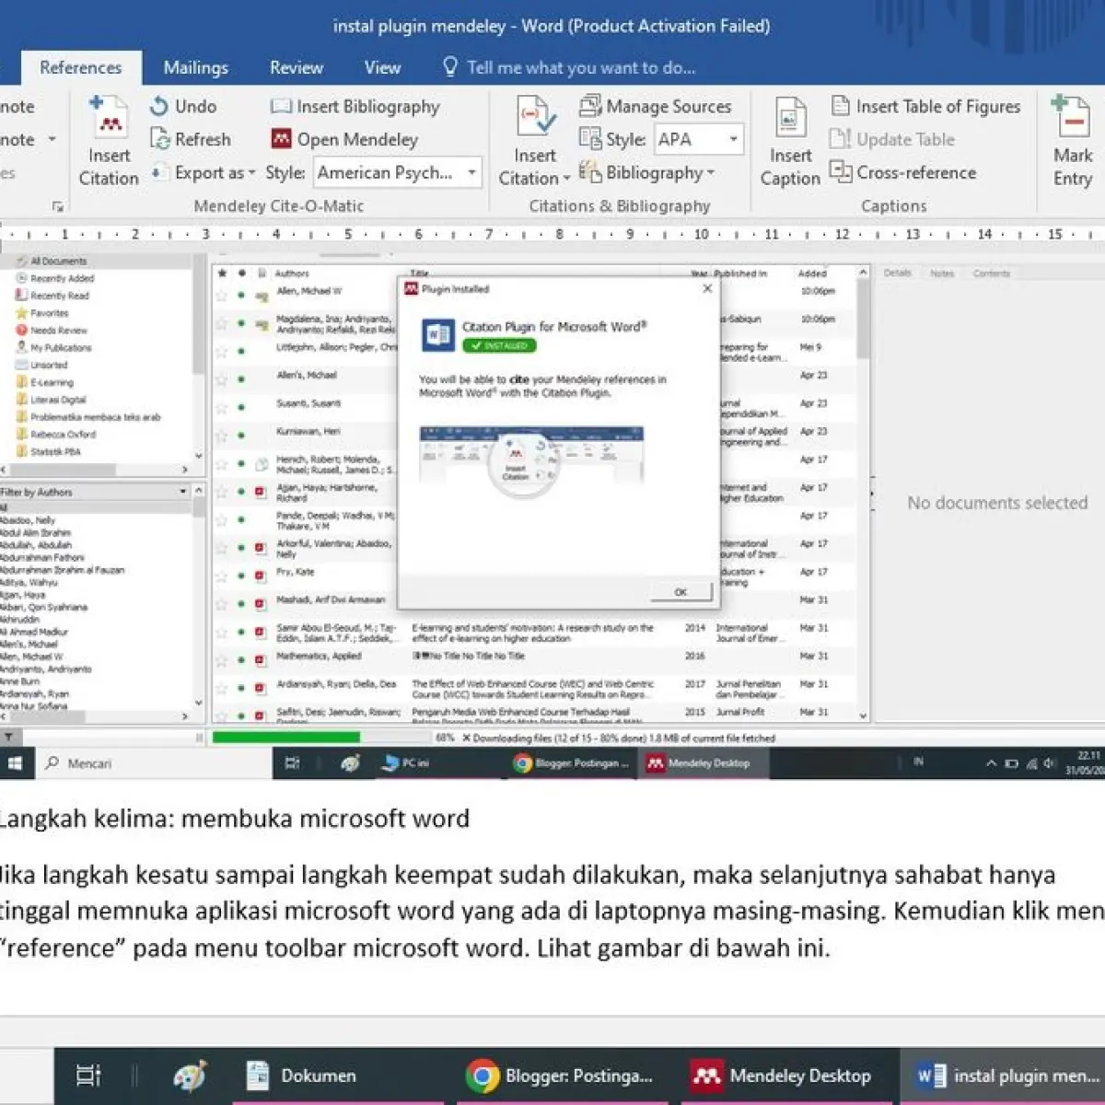Click the Tell me what you want to do box
The width and height of the screenshot is (1105, 1105).
tap(569, 67)
